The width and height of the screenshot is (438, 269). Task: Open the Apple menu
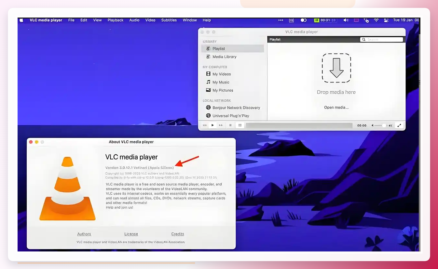[21, 20]
